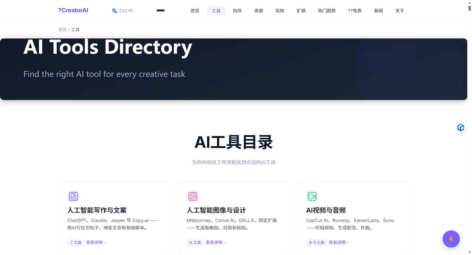The image size is (472, 255).
Task: Open the 热门趋势 nav item
Action: click(x=327, y=11)
